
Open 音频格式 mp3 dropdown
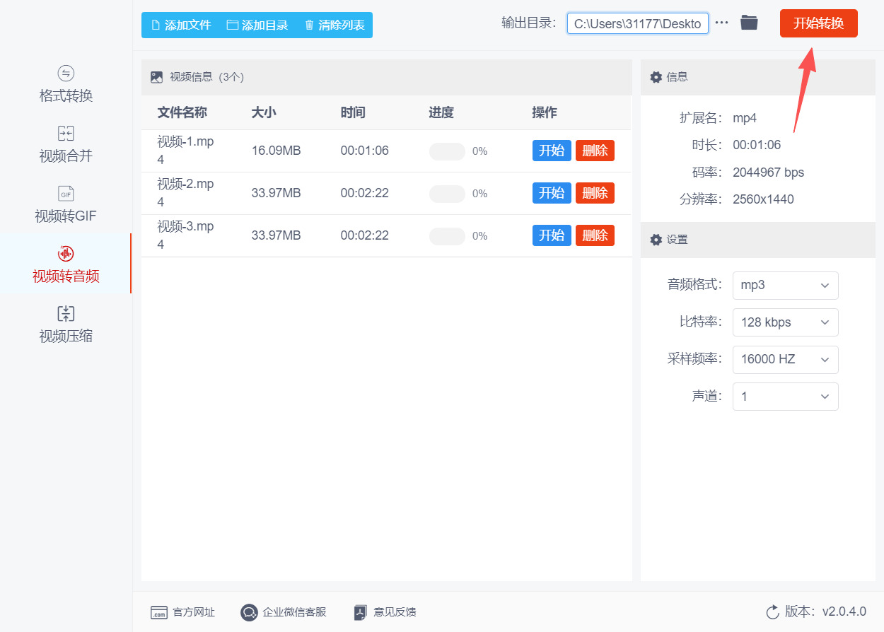785,285
